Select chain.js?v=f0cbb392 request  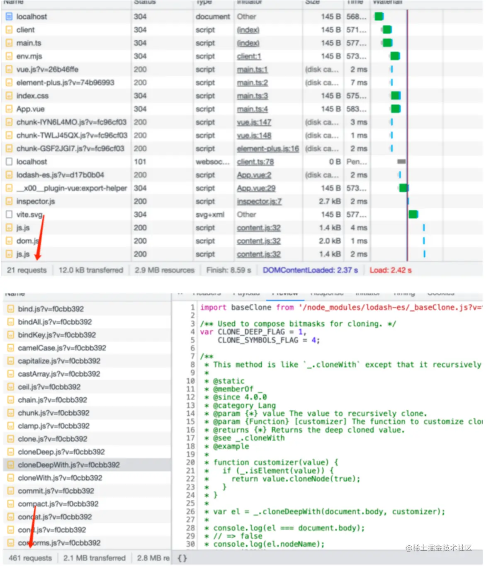coord(52,400)
